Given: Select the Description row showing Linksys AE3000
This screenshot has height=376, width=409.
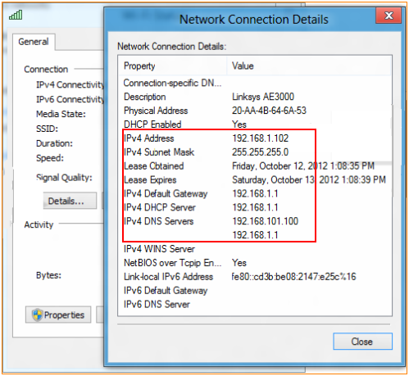Looking at the screenshot, I should [255, 97].
